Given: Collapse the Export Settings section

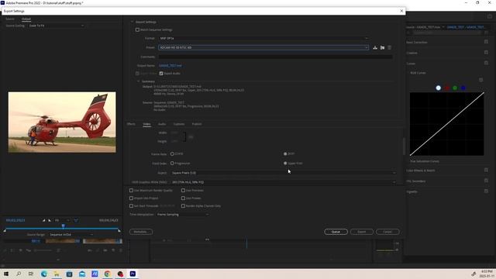Looking at the screenshot, I should tap(132, 22).
